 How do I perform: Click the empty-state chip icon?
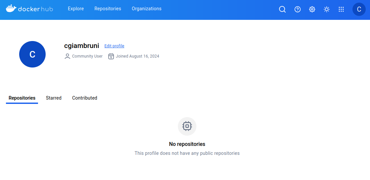187,126
